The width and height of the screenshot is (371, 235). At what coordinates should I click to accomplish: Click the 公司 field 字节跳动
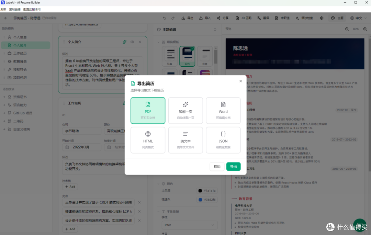[x=82, y=131]
